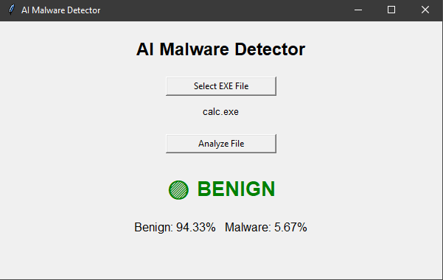This screenshot has width=443, height=280.
Task: Click the word Detector in the main heading
Action: (x=270, y=49)
